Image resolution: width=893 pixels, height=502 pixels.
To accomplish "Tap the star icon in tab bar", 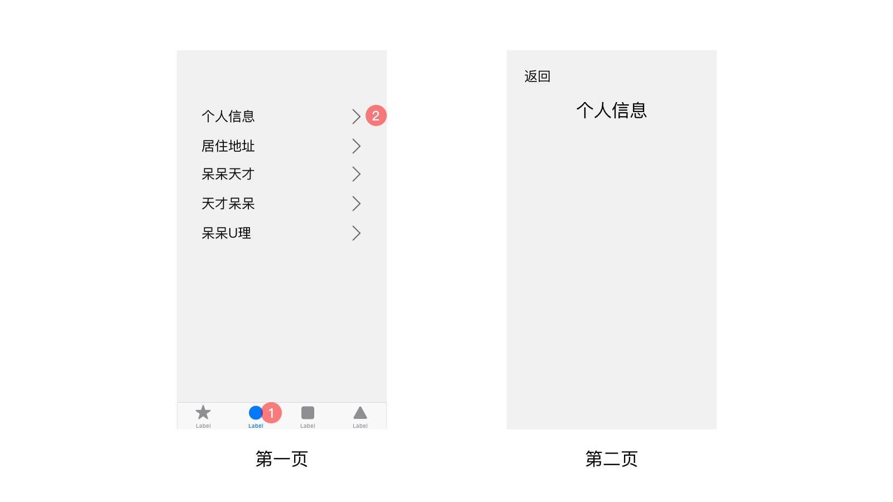I will click(x=203, y=413).
